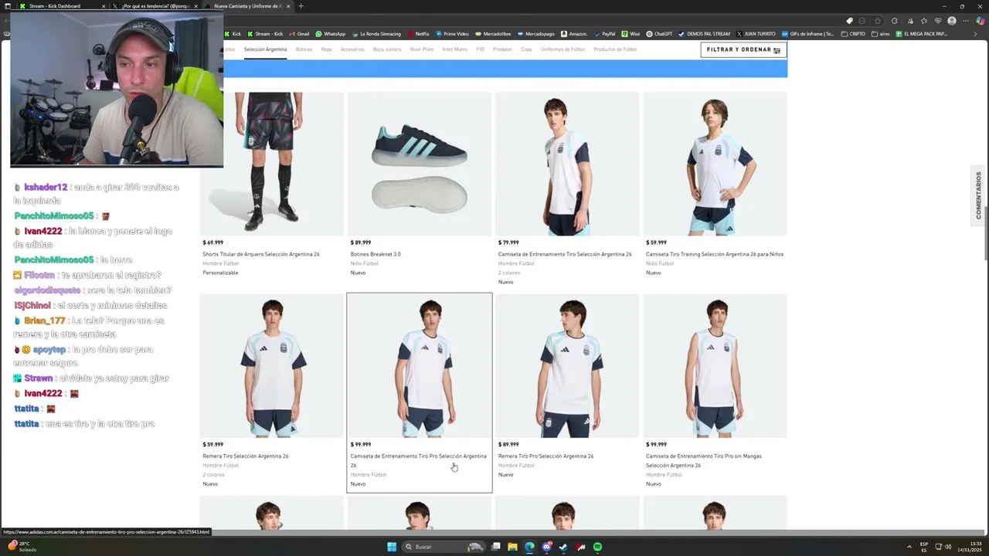Open Spotify from taskbar

pos(597,547)
